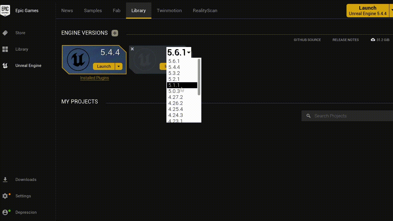The width and height of the screenshot is (393, 221).
Task: Collapse the engine version dropdown arrow
Action: 189,52
